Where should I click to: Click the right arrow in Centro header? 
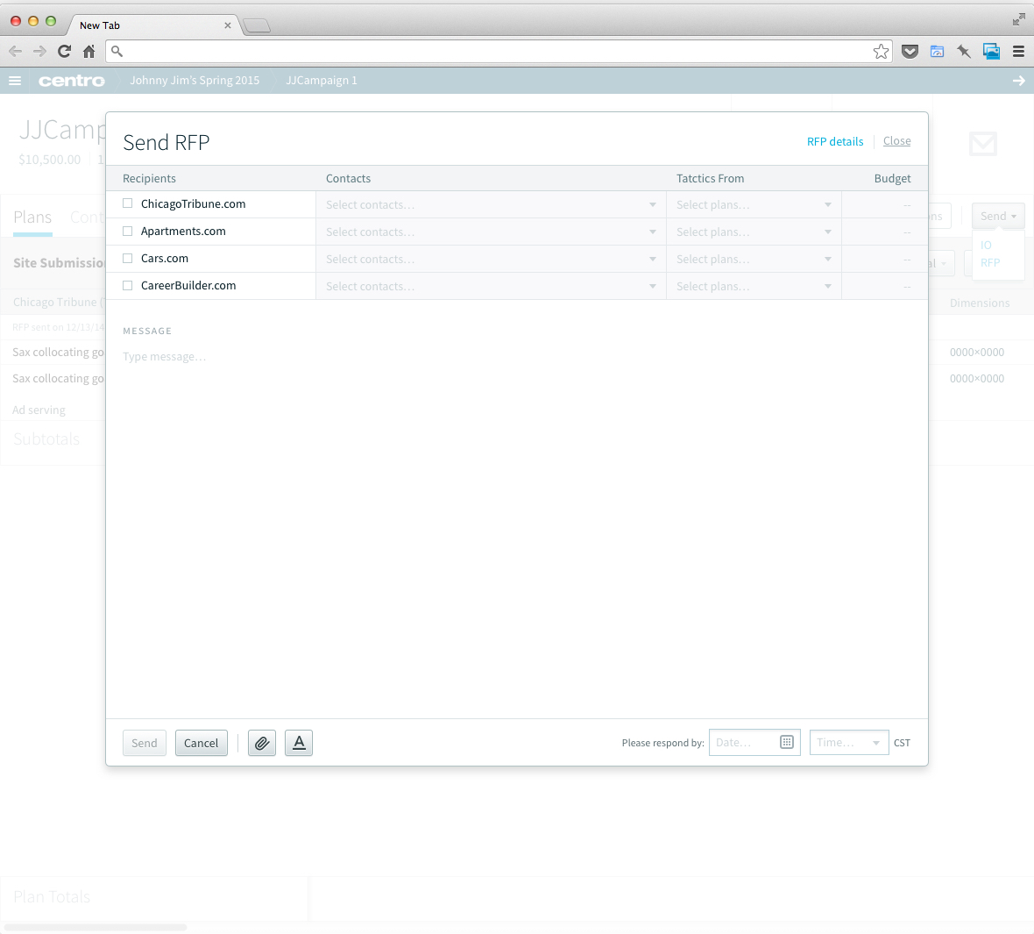1019,81
